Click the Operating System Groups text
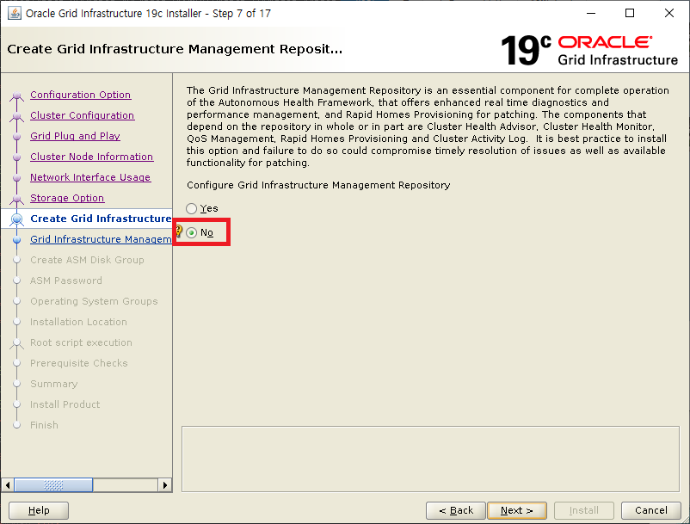This screenshot has width=690, height=524. (x=94, y=301)
